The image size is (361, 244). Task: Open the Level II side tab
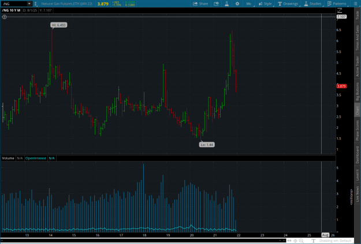[358, 175]
